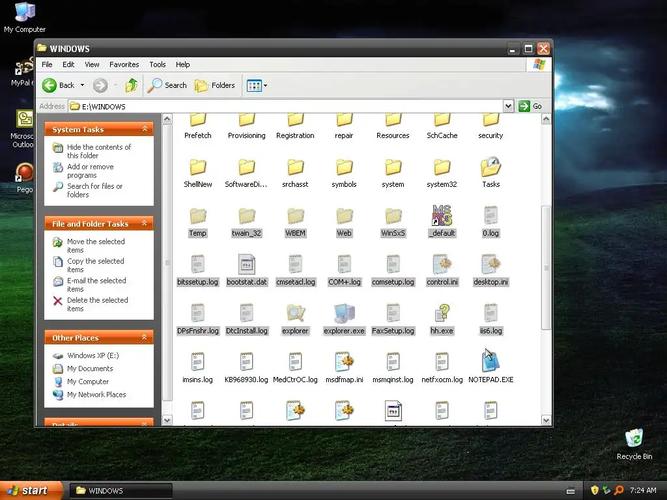Click file list scroll down arrow
The image size is (667, 500).
coord(546,421)
